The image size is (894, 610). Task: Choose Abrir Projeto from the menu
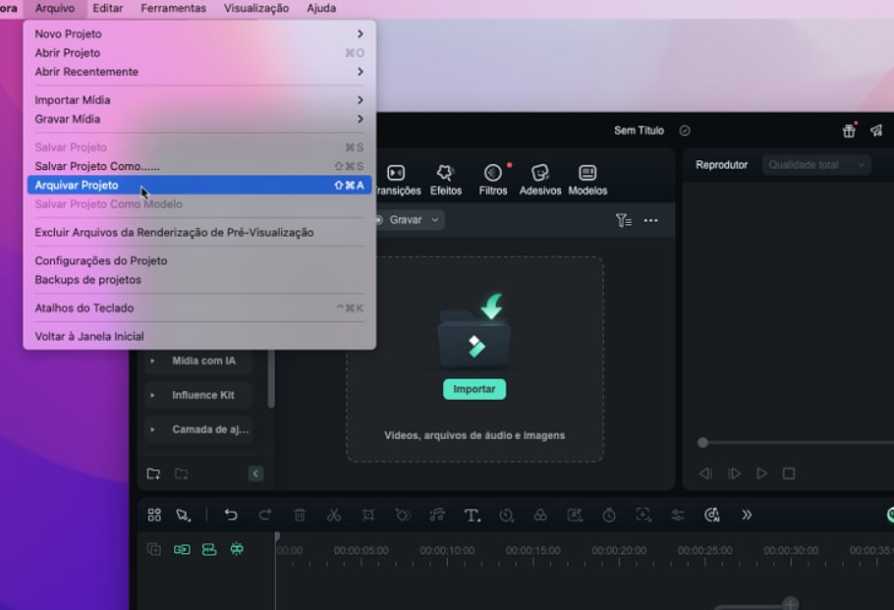tap(199, 52)
